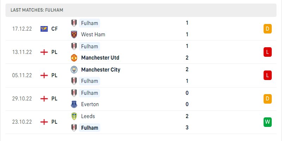Image resolution: width=282 pixels, height=141 pixels.
Task: Click the Everton club crest
Action: tap(74, 104)
